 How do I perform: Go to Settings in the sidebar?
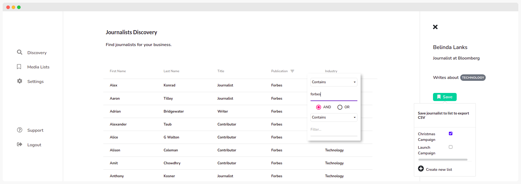pos(35,82)
